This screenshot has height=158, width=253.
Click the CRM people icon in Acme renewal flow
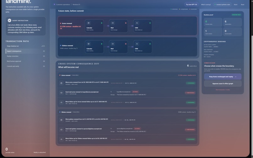point(137,23)
